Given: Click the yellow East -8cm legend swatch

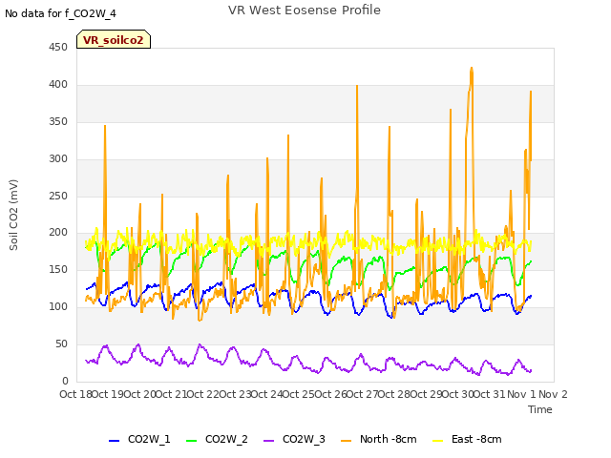Looking at the screenshot, I should 438,441.
